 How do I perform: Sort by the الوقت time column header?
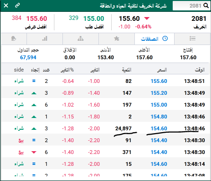coord(200,70)
